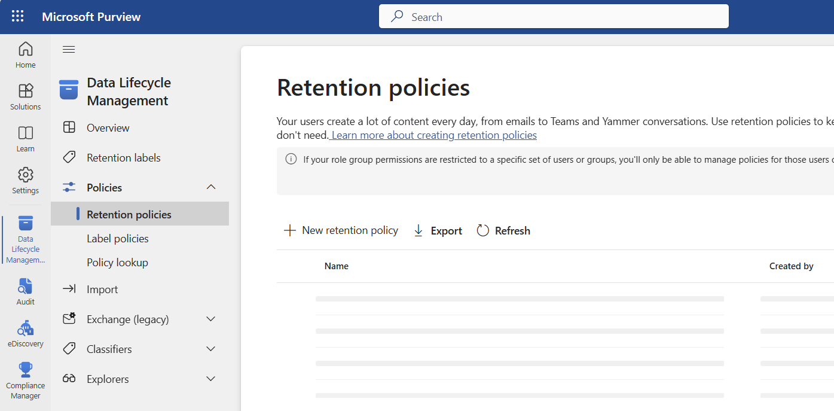Open Retention labels
834x411 pixels.
tap(124, 157)
